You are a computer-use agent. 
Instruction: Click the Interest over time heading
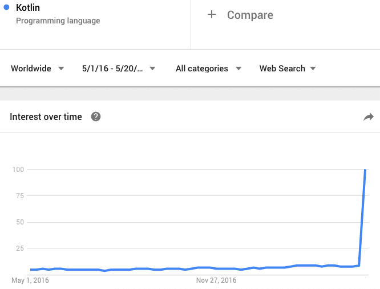(46, 117)
